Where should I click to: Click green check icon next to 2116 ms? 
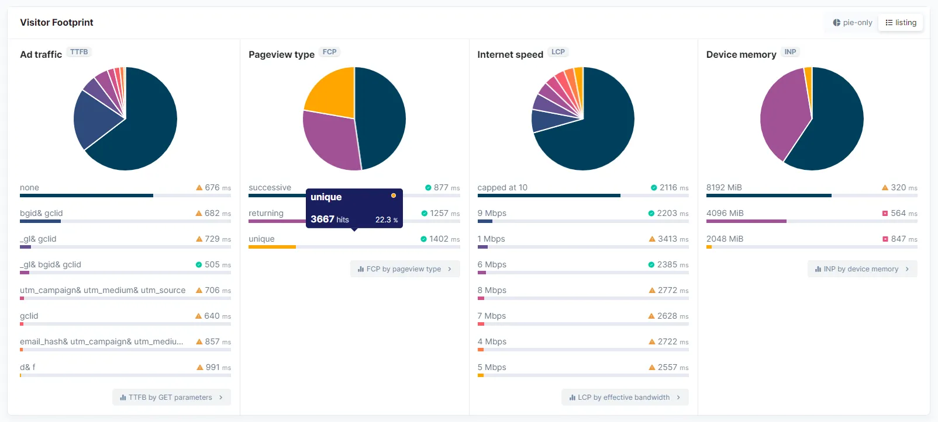click(654, 188)
